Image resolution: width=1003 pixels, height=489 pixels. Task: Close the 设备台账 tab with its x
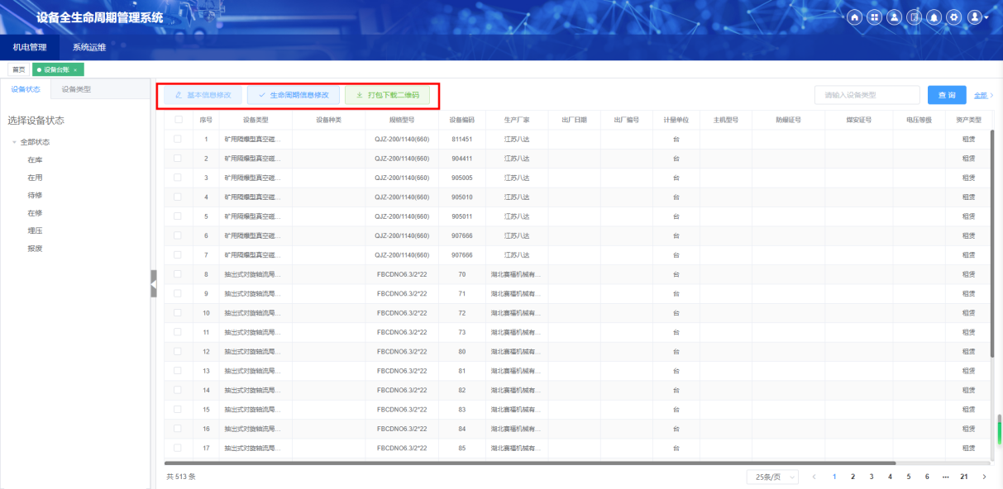click(x=75, y=70)
